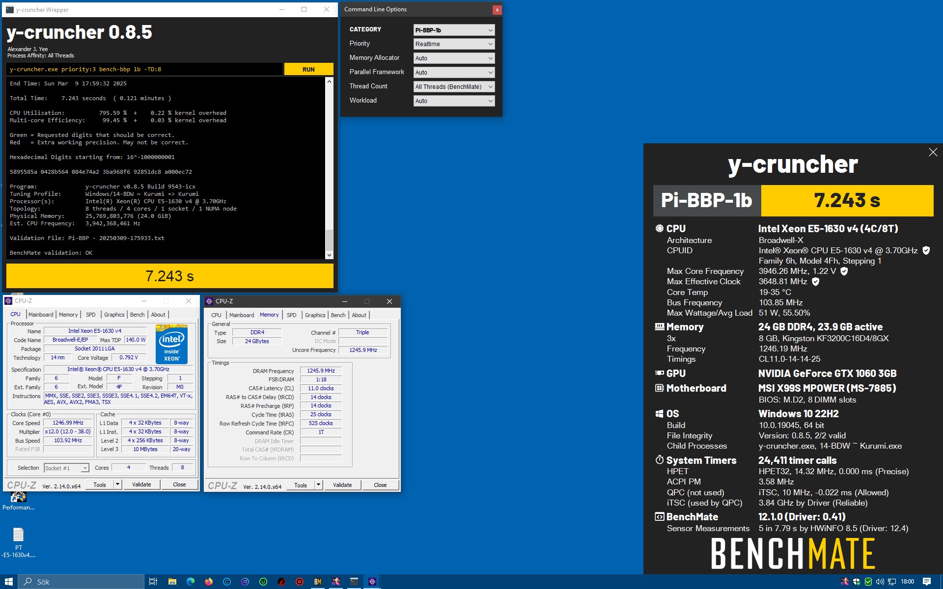
Task: Click the 18:00 clock on taskbar
Action: [x=907, y=582]
